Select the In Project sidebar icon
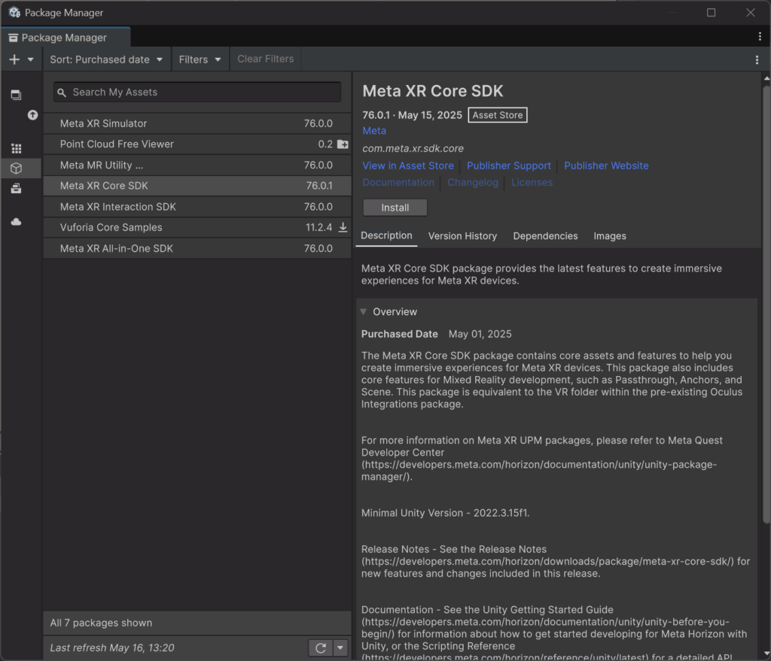The height and width of the screenshot is (661, 771). coord(17,95)
